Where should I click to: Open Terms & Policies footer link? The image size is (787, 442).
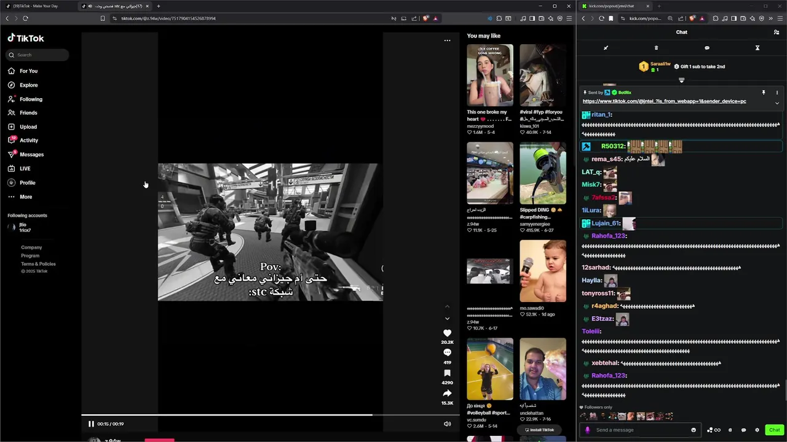coord(38,264)
